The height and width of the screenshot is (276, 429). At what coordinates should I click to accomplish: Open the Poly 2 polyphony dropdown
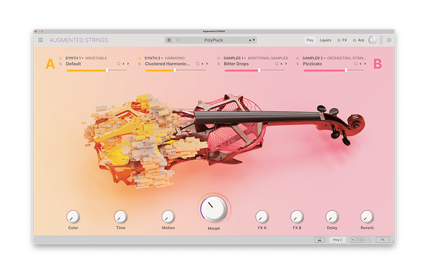click(337, 240)
